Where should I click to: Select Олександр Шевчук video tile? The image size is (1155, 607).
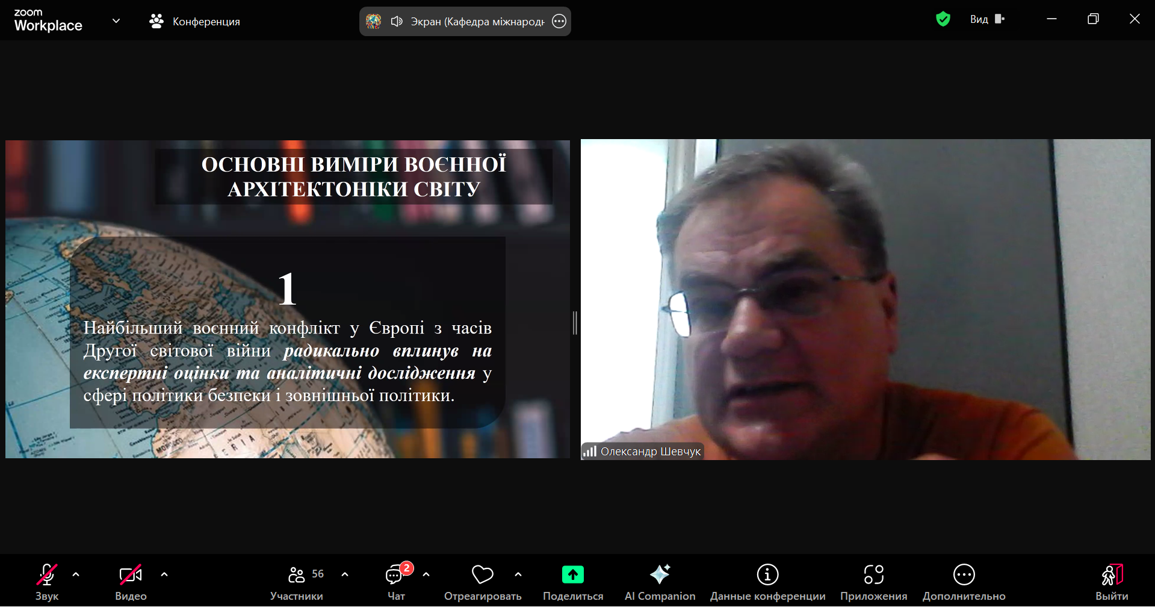pos(865,299)
